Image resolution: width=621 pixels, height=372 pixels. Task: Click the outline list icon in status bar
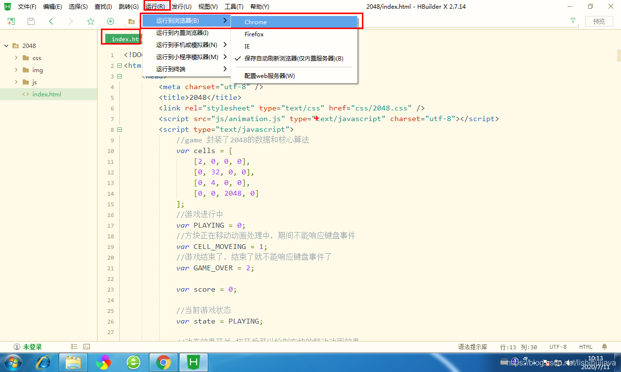[x=74, y=347]
